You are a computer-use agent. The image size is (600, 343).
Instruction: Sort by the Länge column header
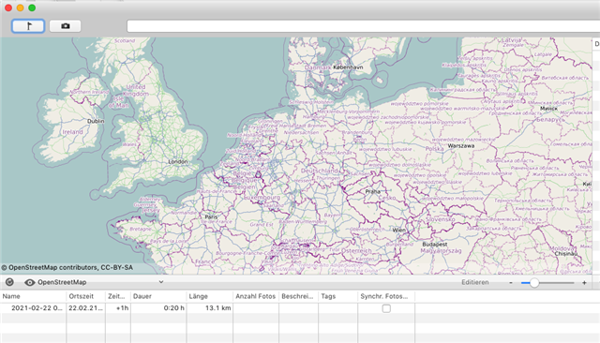(210, 296)
